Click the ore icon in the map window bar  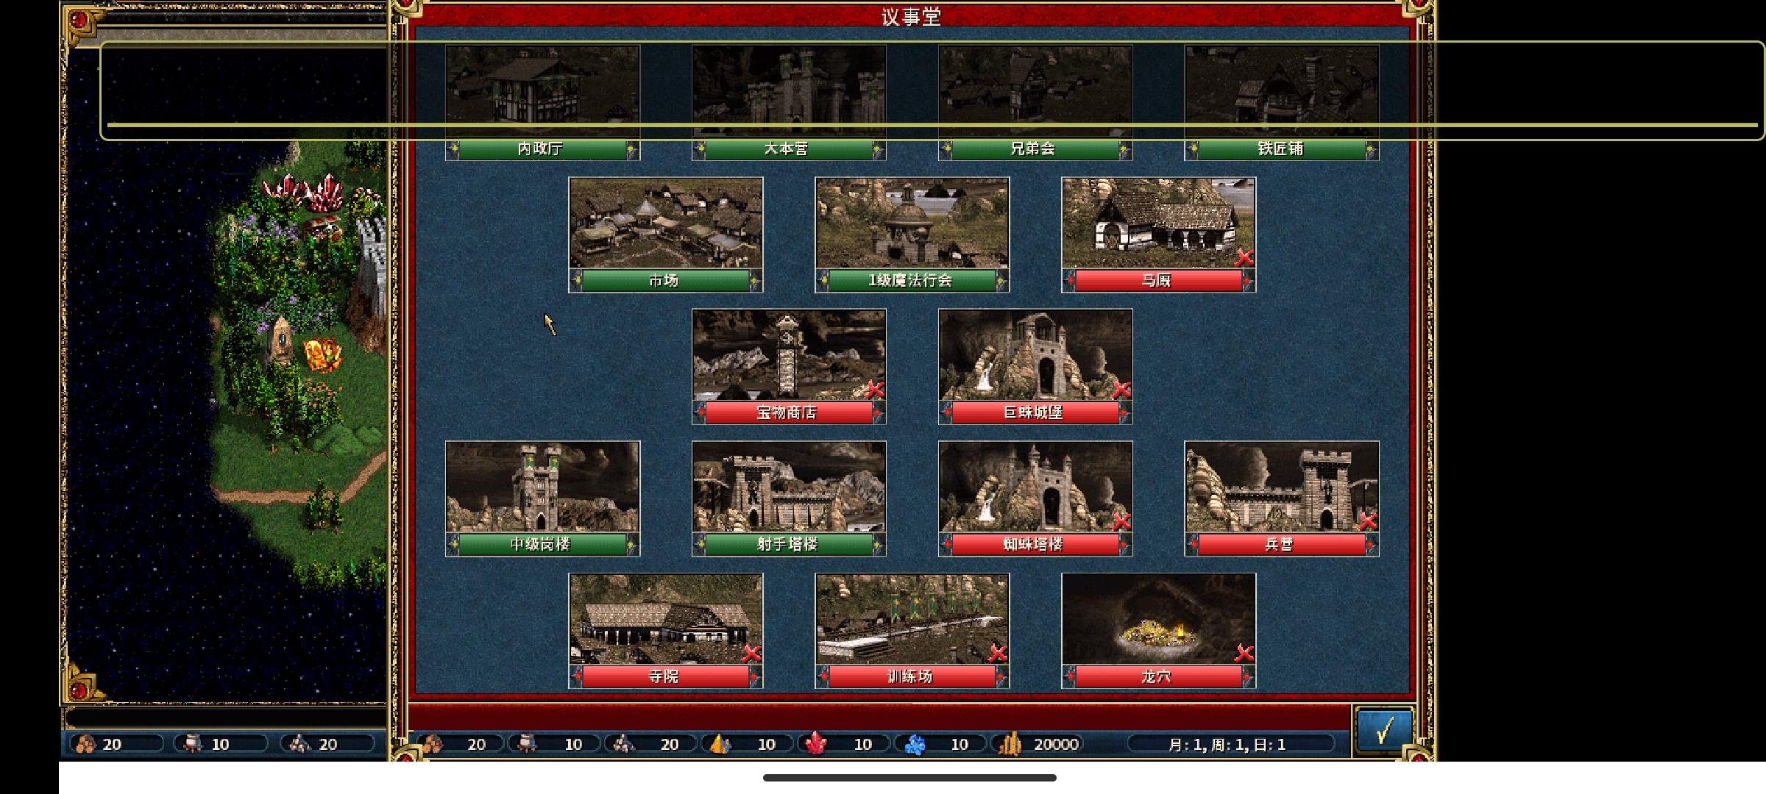(x=299, y=744)
